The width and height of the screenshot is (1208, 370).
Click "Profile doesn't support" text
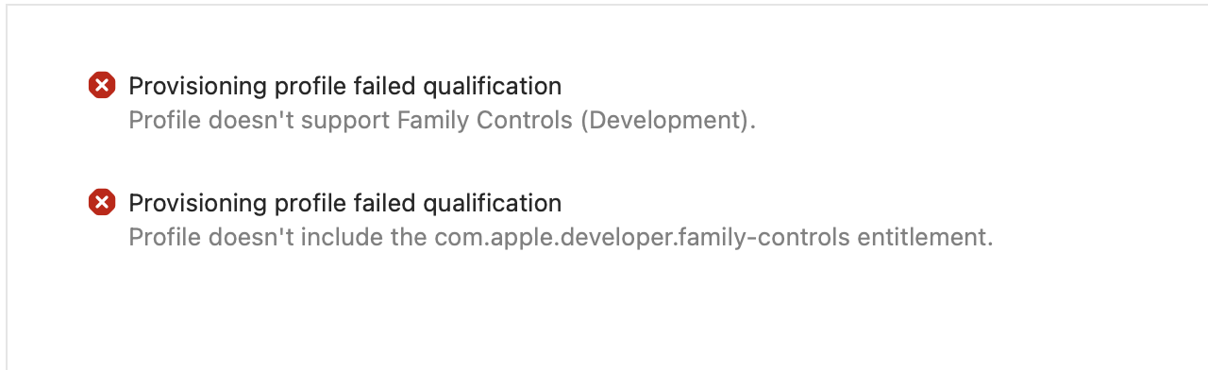259,121
